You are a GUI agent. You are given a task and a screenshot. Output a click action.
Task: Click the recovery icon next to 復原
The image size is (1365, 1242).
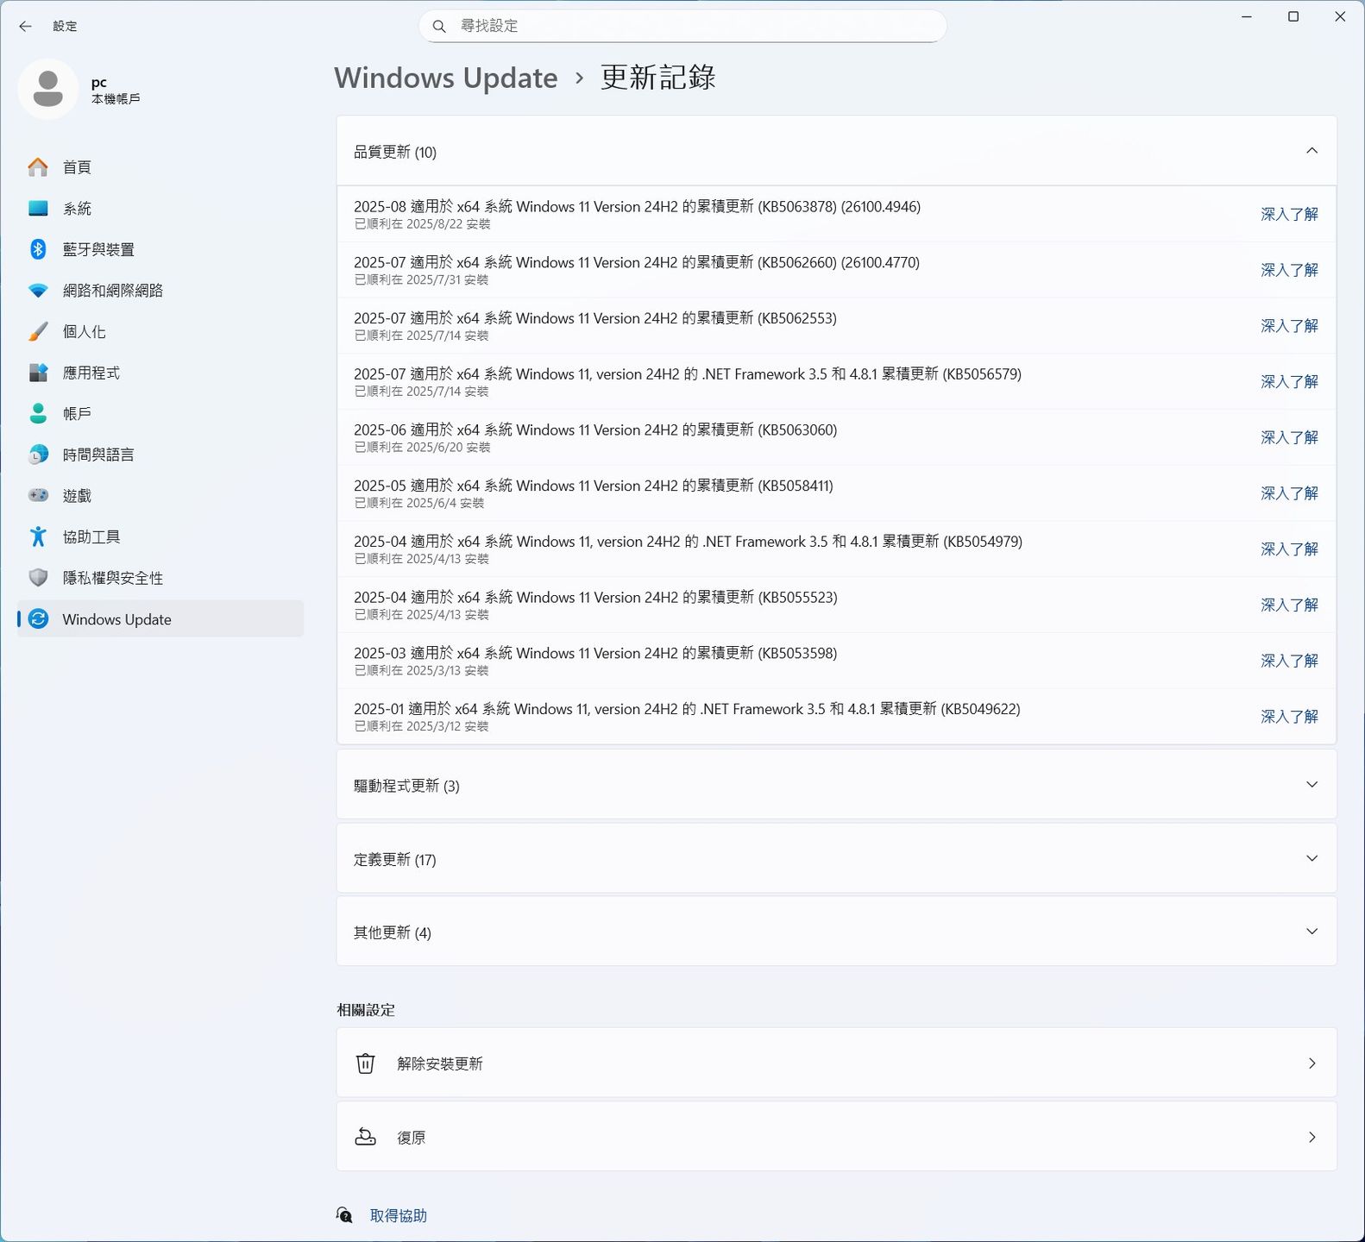pyautogui.click(x=366, y=1137)
